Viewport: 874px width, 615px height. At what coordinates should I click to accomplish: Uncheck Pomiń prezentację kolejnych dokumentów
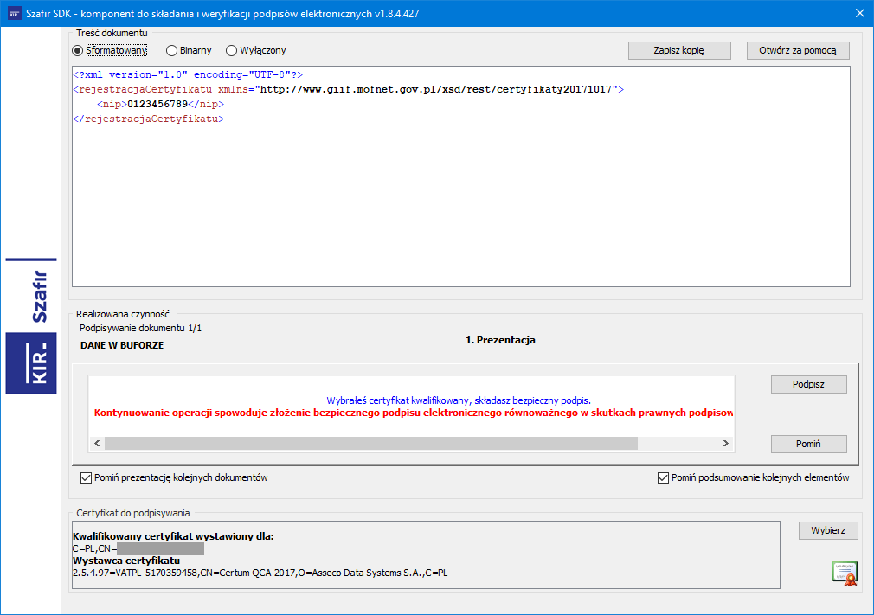(x=86, y=477)
